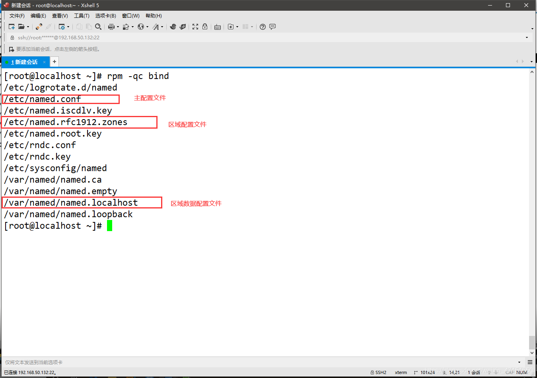The width and height of the screenshot is (537, 378).
Task: Click /etc/named.conf line in terminal
Action: [43, 99]
